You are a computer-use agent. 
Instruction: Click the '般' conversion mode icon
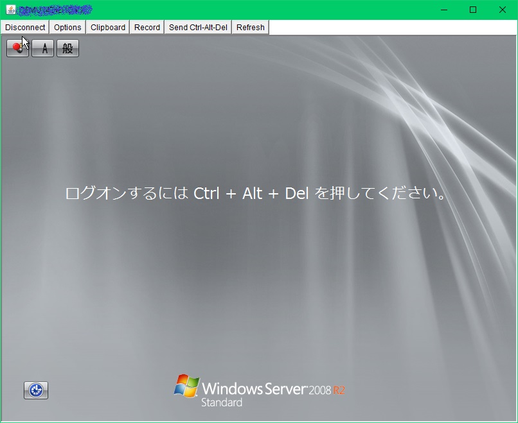click(x=67, y=48)
